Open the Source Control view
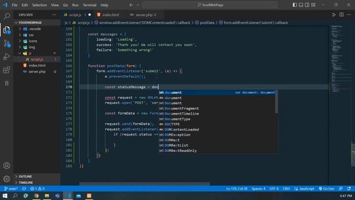This screenshot has width=355, height=200. [7, 43]
